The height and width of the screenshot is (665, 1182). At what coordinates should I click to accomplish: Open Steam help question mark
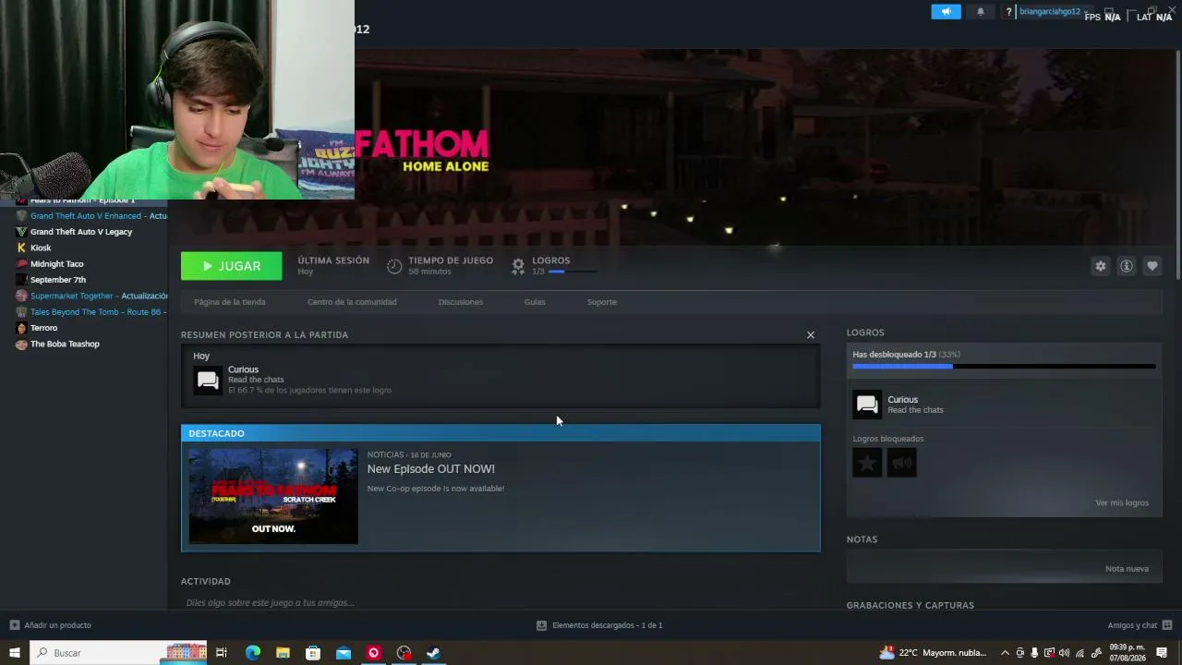click(1008, 12)
